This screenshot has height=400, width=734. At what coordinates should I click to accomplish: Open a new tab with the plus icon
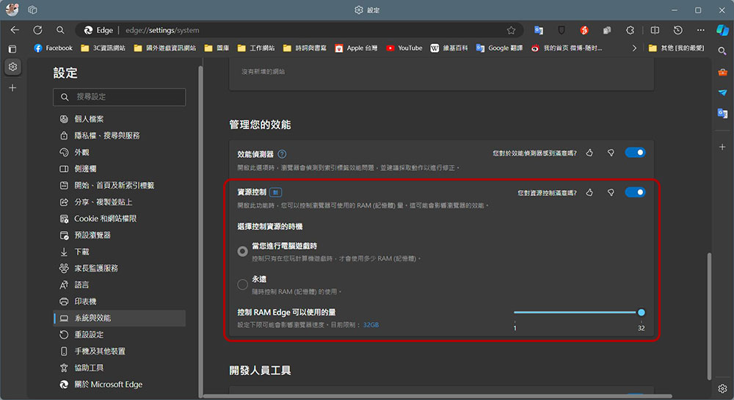[12, 88]
